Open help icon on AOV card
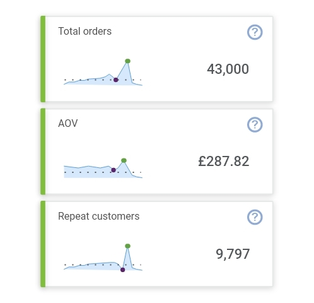Screen dimensions: 314x303 click(x=255, y=124)
